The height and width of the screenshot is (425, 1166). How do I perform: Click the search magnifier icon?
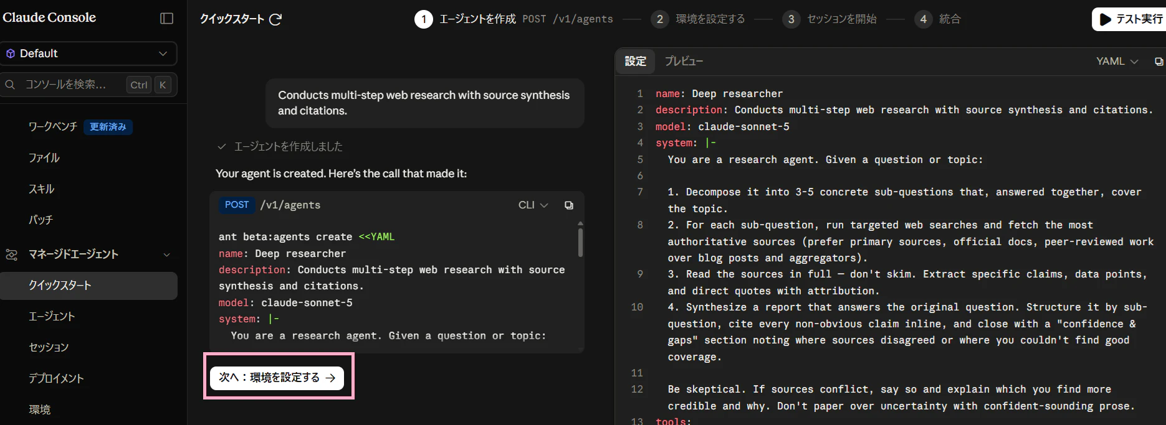tap(10, 85)
